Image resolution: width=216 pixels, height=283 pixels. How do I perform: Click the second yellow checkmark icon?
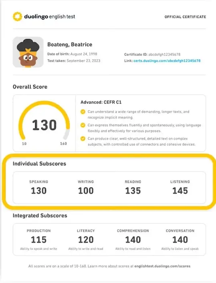pos(83,125)
